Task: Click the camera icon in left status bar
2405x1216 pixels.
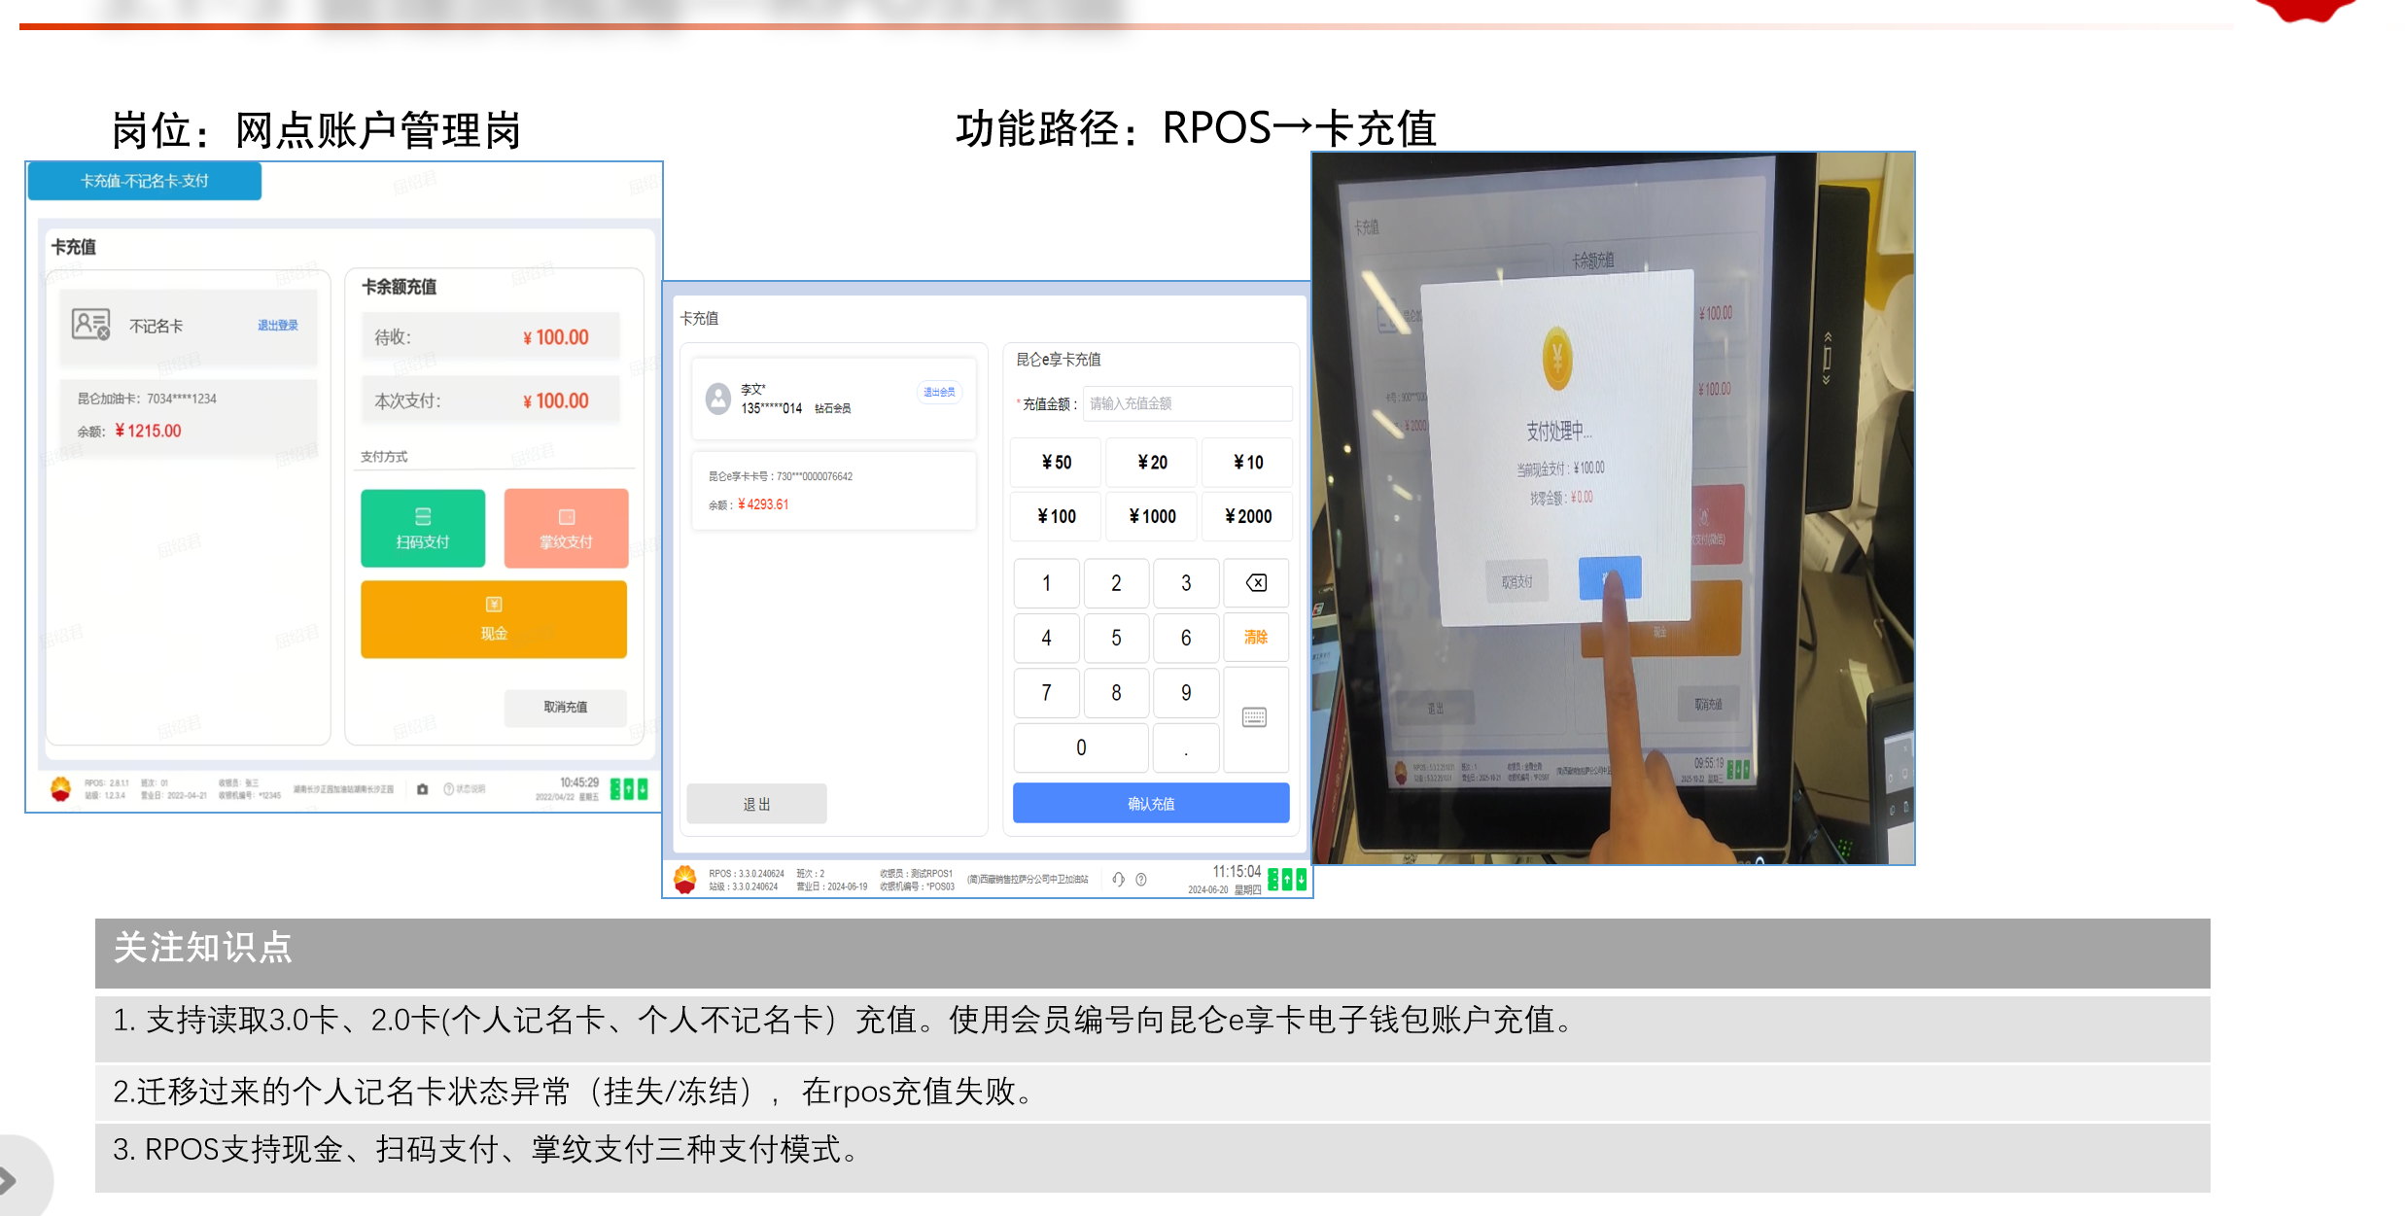Action: click(422, 789)
